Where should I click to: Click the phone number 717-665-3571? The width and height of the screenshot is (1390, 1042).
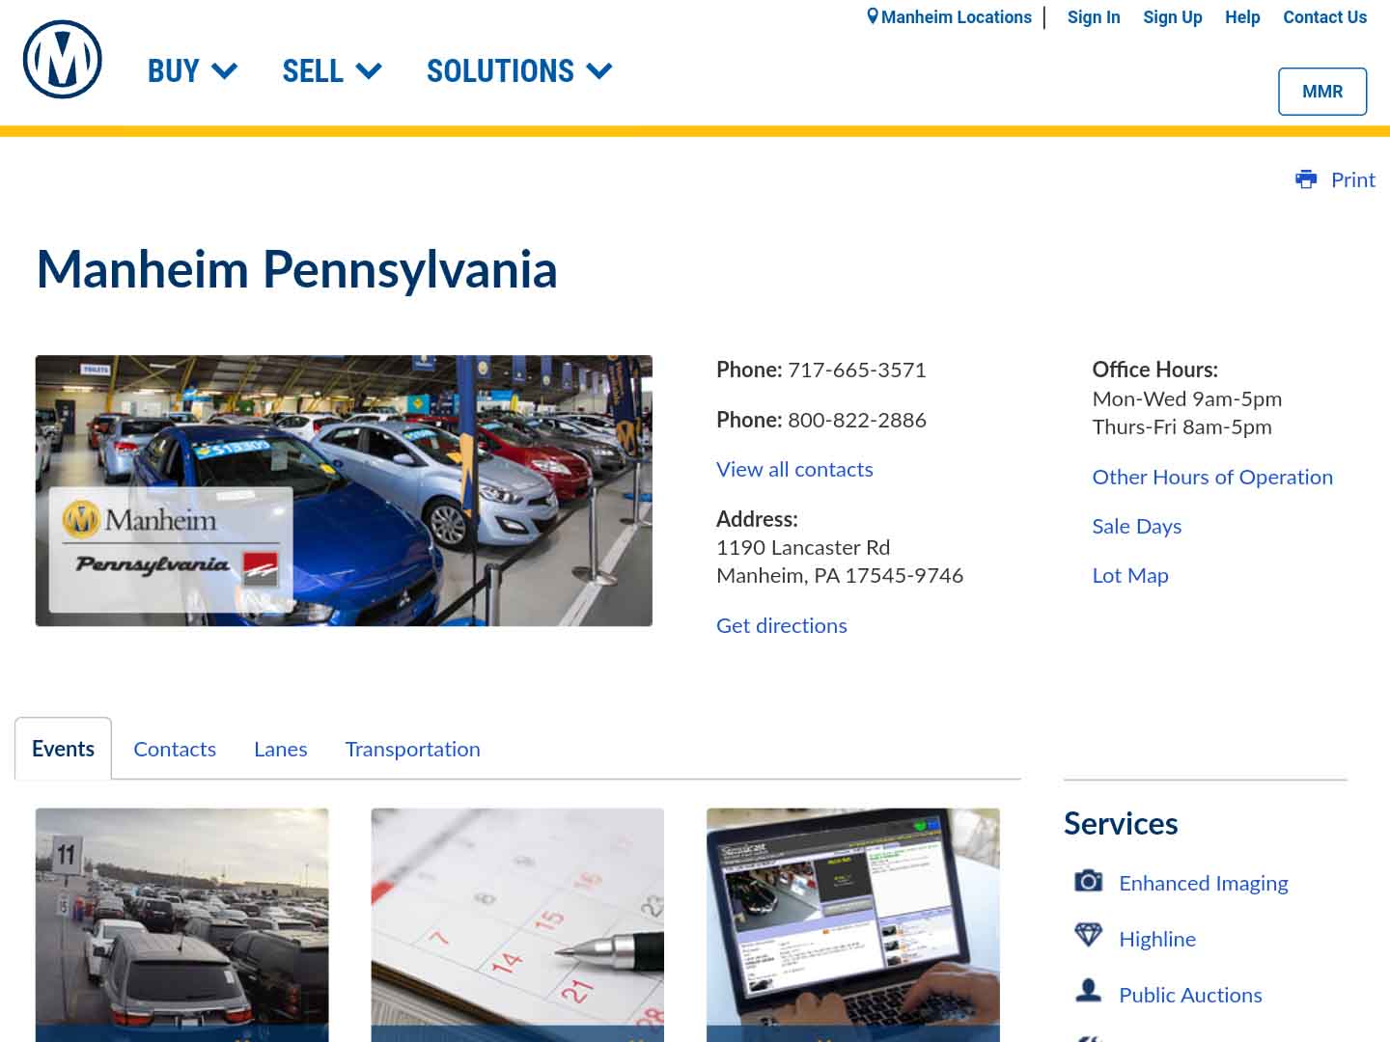click(x=857, y=370)
